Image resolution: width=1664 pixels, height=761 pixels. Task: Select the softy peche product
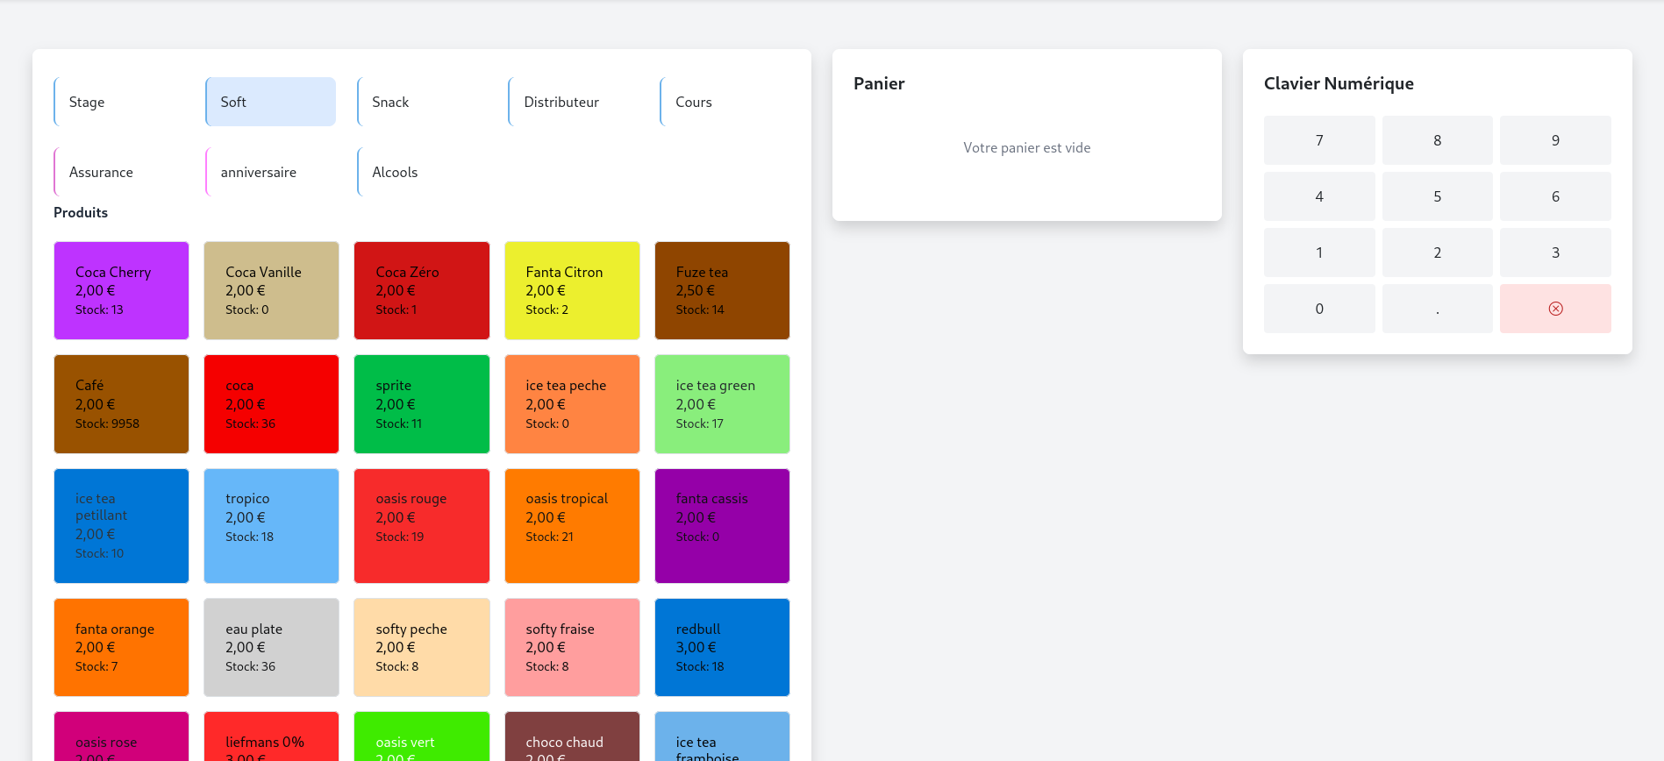point(422,647)
